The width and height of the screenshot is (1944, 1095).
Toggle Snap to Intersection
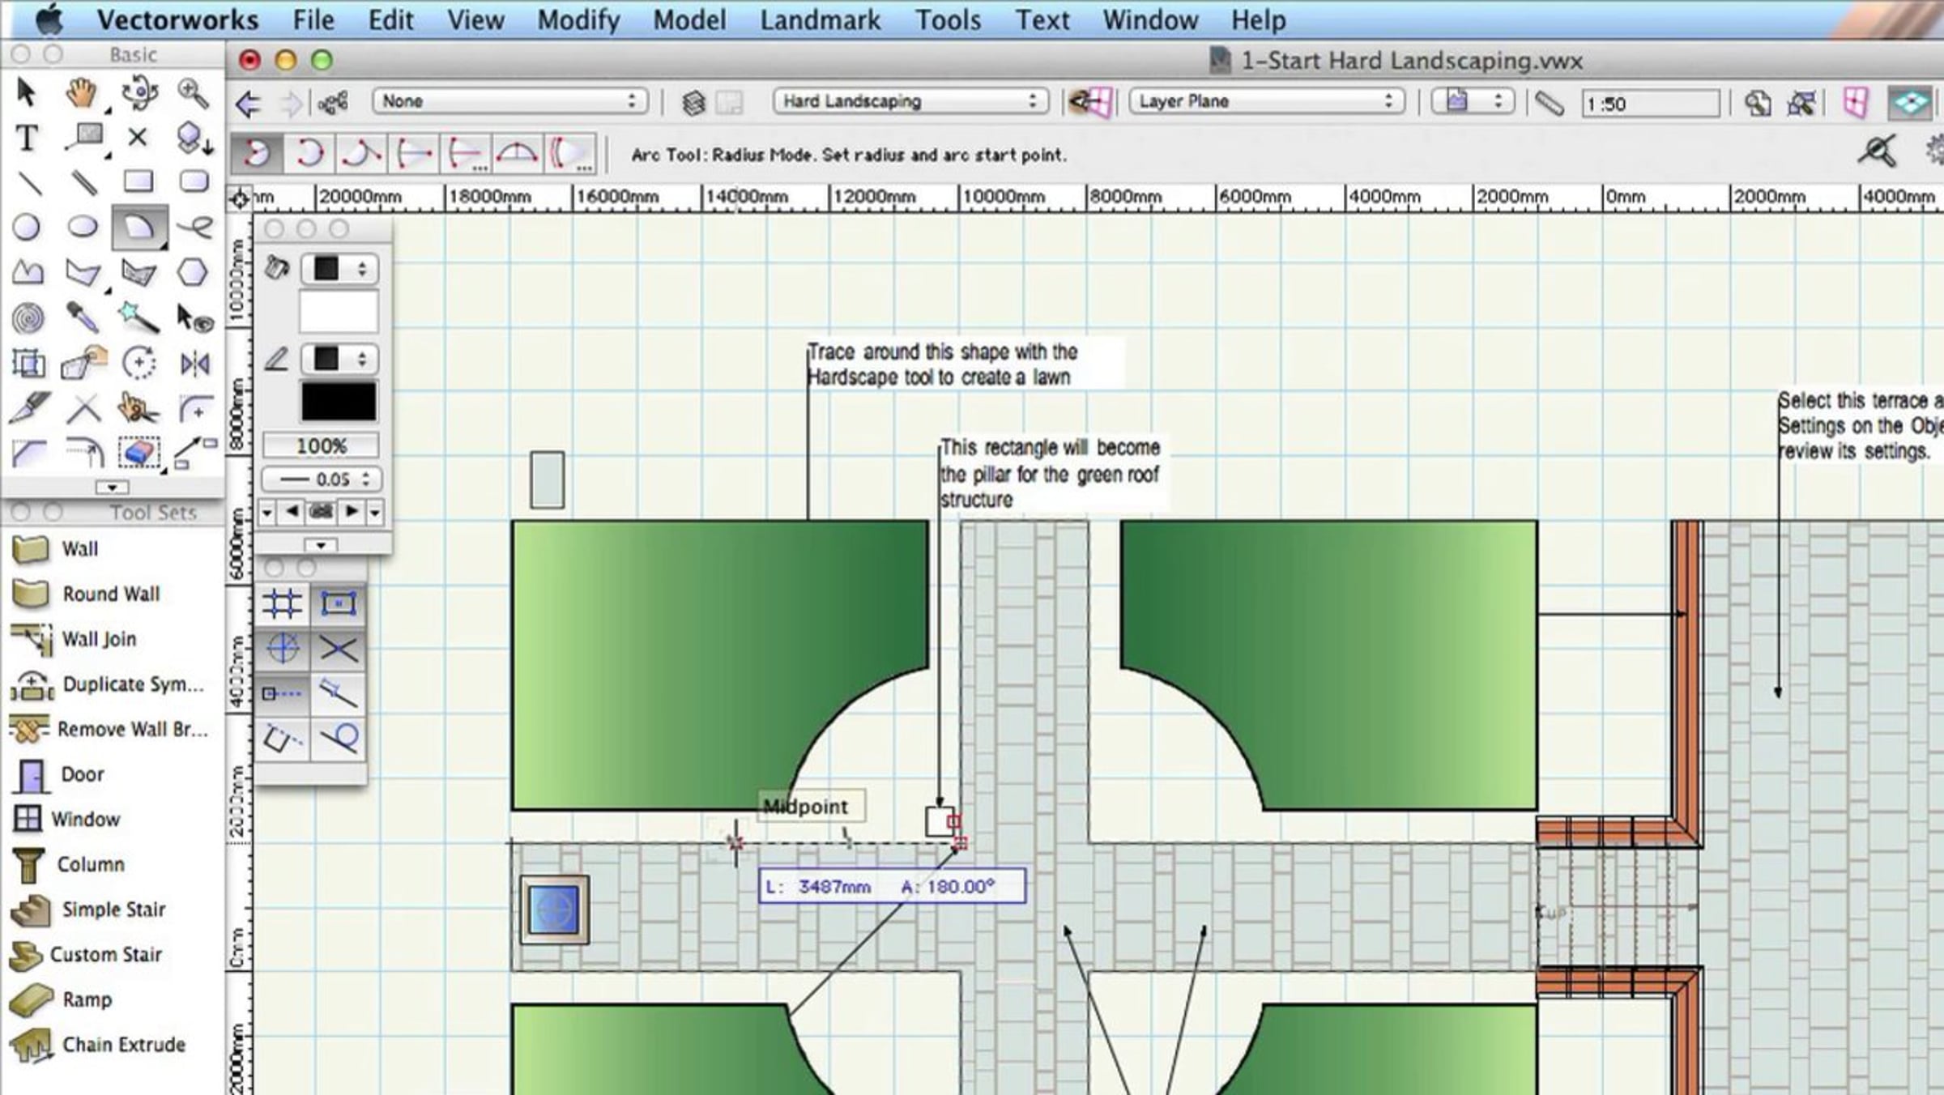338,649
